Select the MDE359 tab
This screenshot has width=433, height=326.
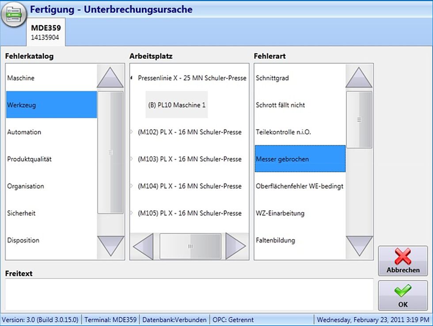[x=46, y=32]
